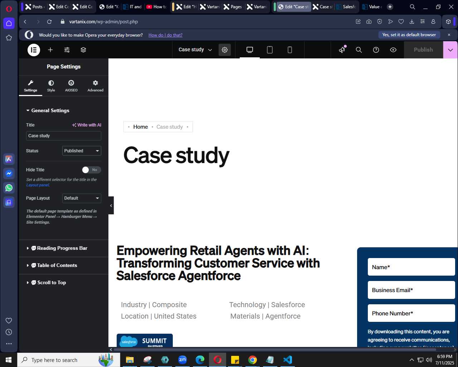Toggle the Hide Title switch
This screenshot has width=458, height=367.
[x=92, y=170]
